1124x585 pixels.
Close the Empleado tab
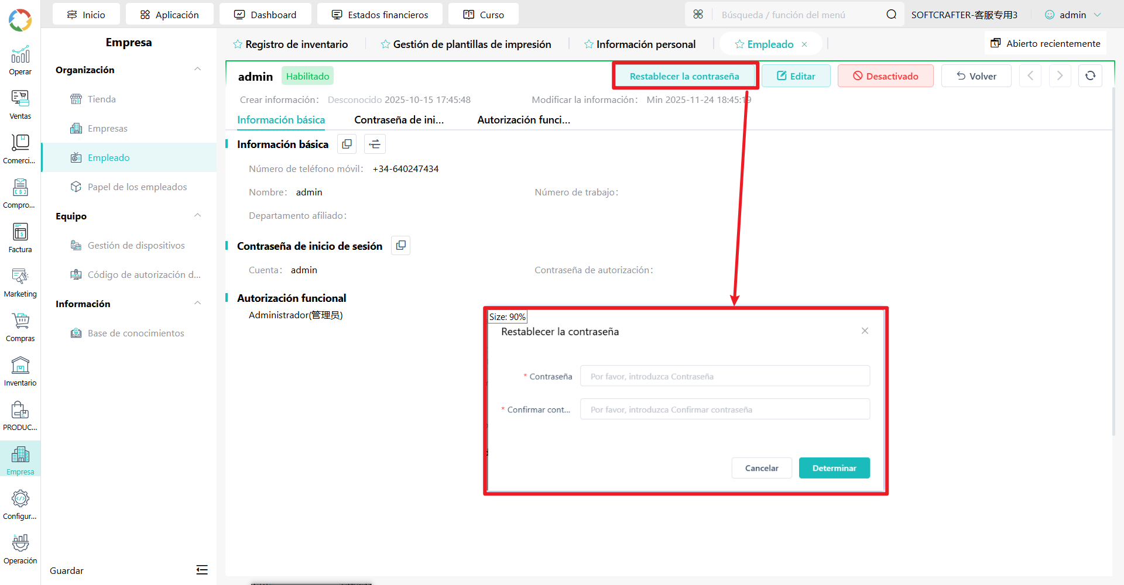tap(804, 44)
